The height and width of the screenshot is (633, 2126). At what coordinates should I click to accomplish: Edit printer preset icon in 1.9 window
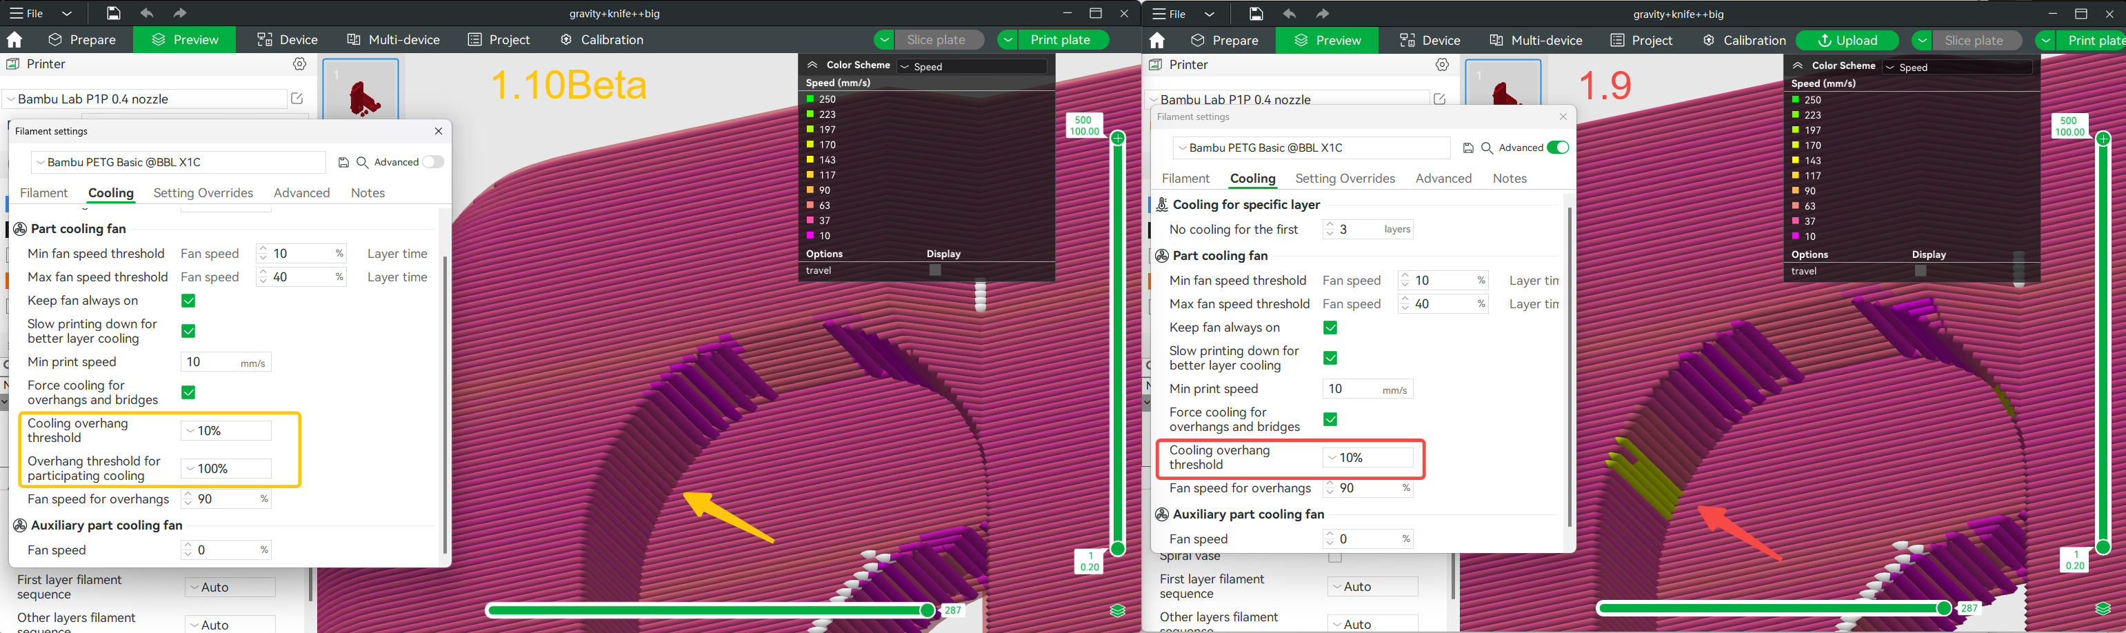(1439, 99)
